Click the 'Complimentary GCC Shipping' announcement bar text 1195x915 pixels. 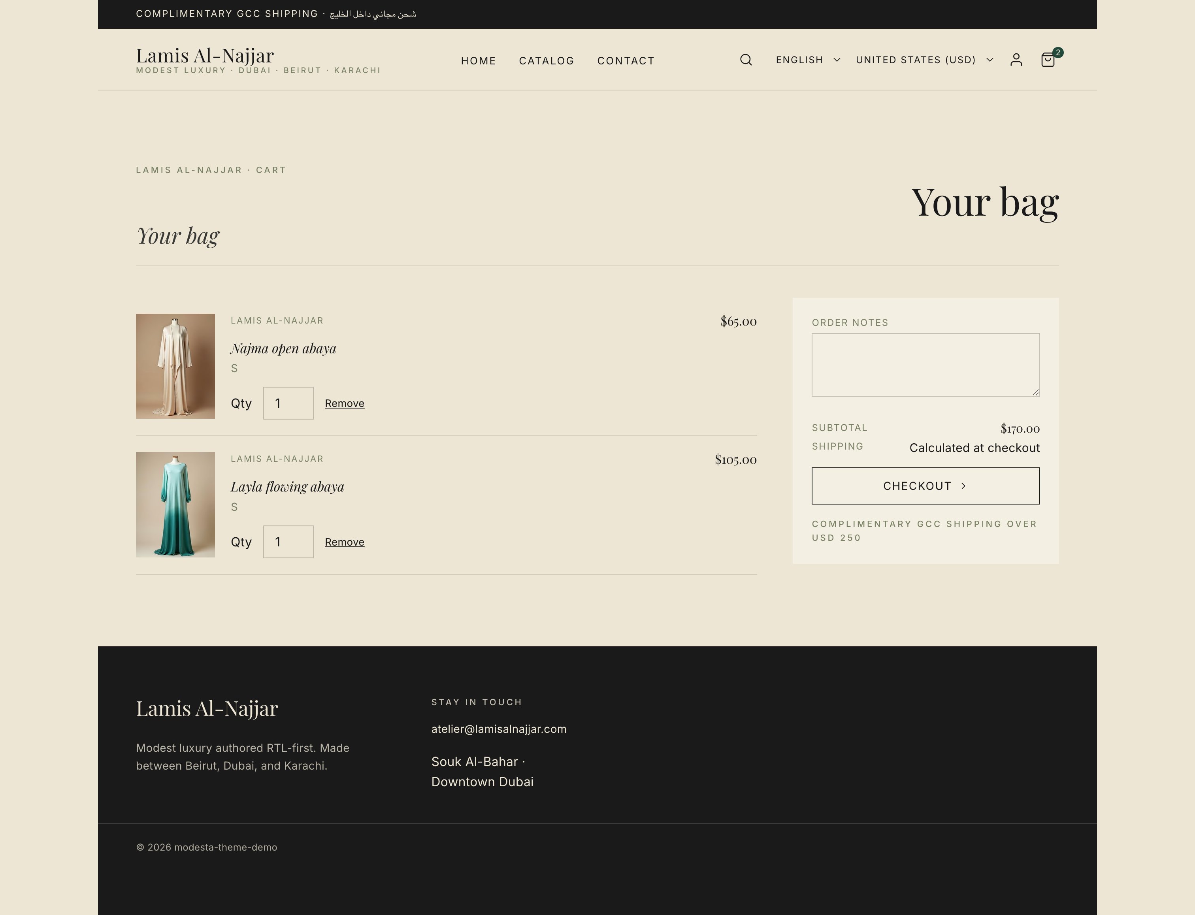coord(275,13)
